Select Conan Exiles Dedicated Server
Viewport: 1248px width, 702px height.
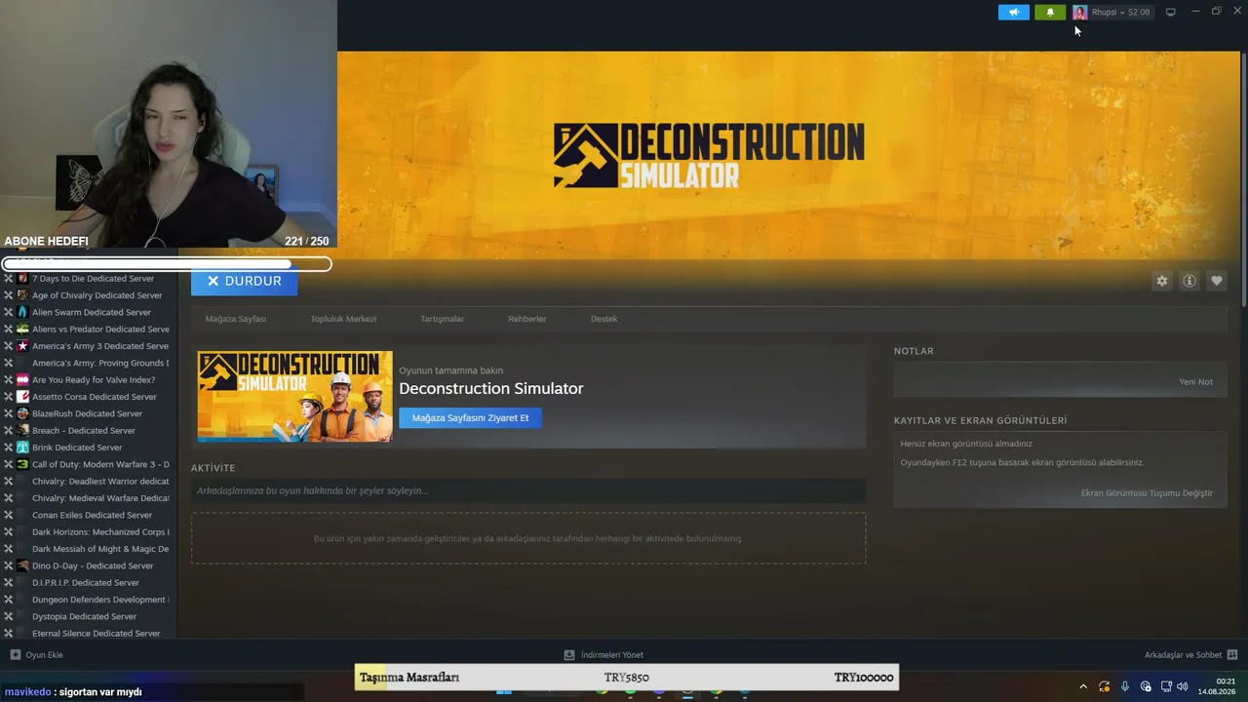pyautogui.click(x=92, y=515)
